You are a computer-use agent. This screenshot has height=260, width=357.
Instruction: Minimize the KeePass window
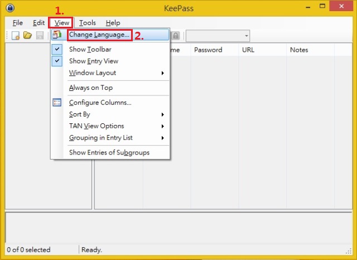pos(308,7)
